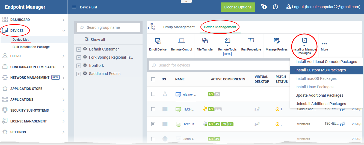This screenshot has width=364, height=145.
Task: Click the Configuration Templates icon
Action: pyautogui.click(x=5, y=67)
